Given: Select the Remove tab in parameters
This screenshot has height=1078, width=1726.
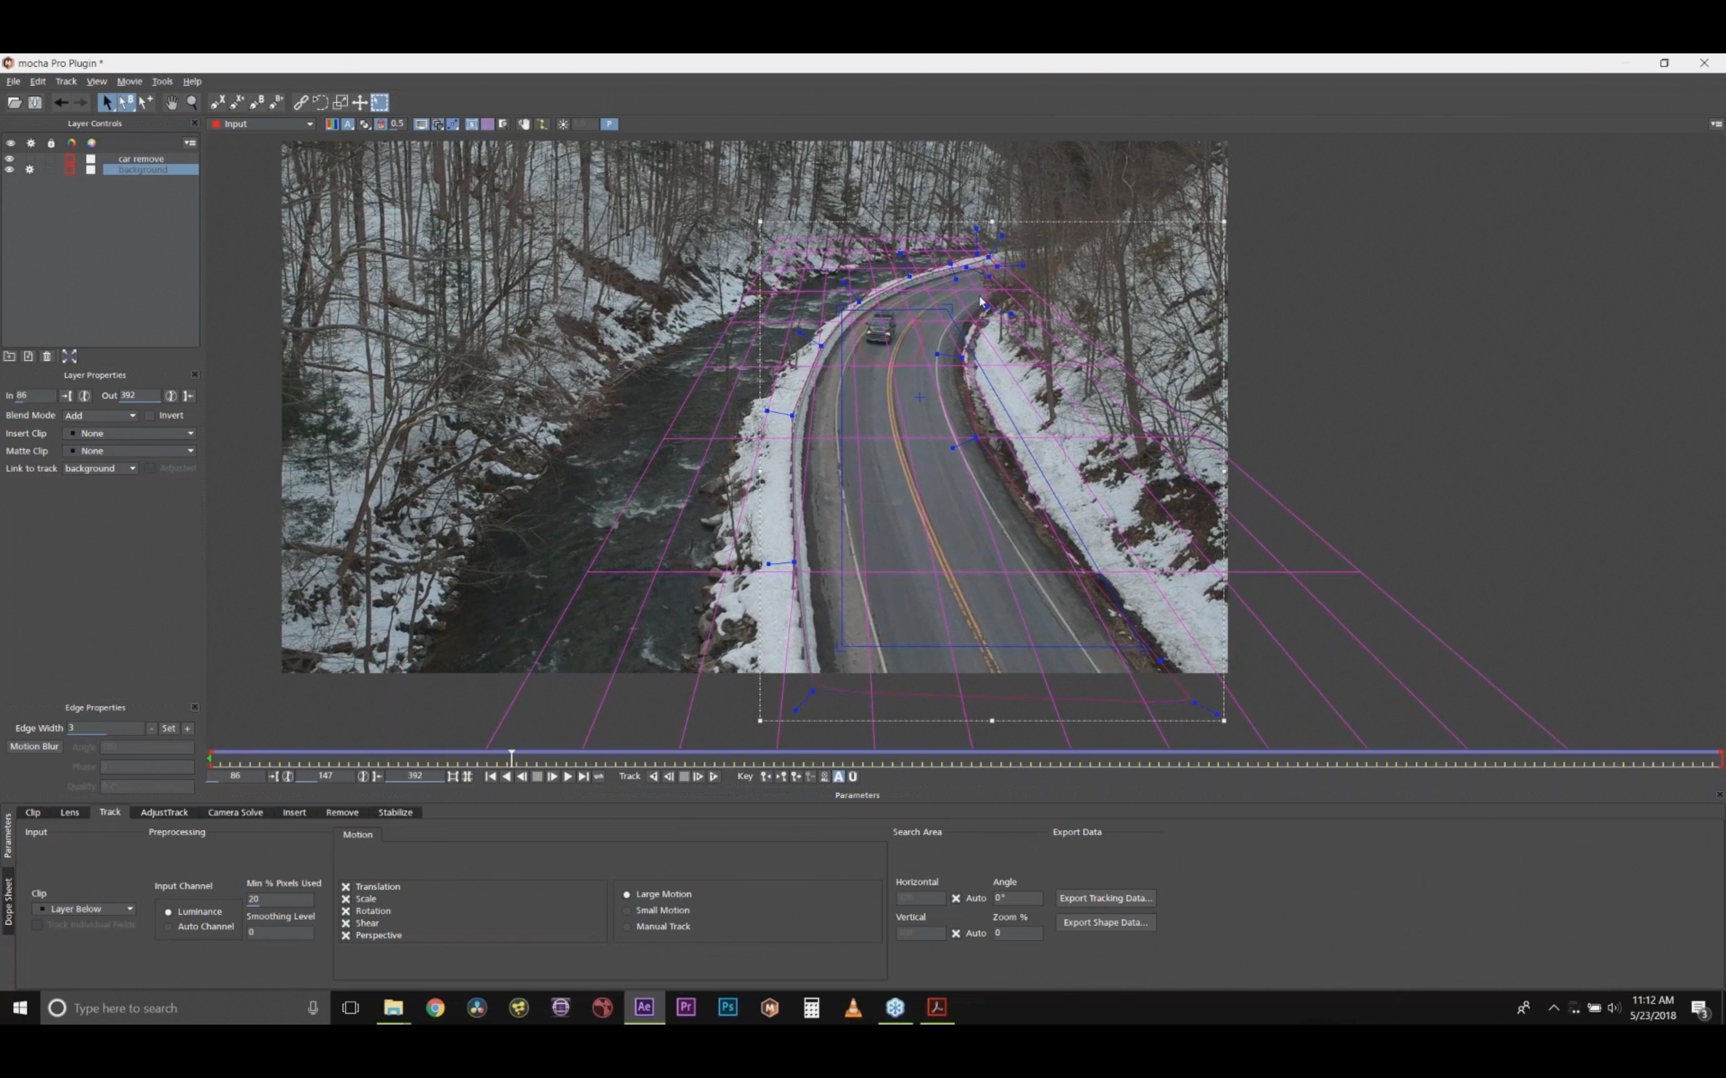Looking at the screenshot, I should 342,811.
